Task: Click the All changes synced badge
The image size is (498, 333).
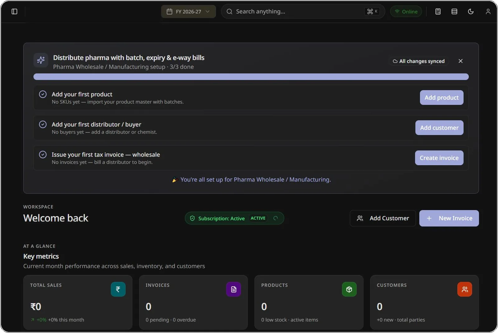Action: 419,61
